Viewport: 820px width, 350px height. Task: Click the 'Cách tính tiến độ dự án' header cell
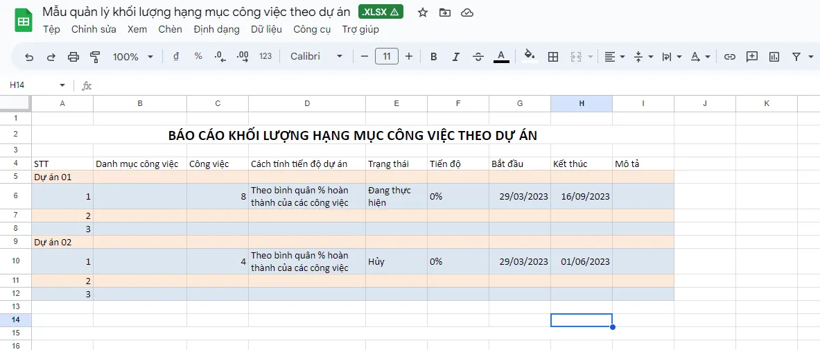pyautogui.click(x=307, y=164)
